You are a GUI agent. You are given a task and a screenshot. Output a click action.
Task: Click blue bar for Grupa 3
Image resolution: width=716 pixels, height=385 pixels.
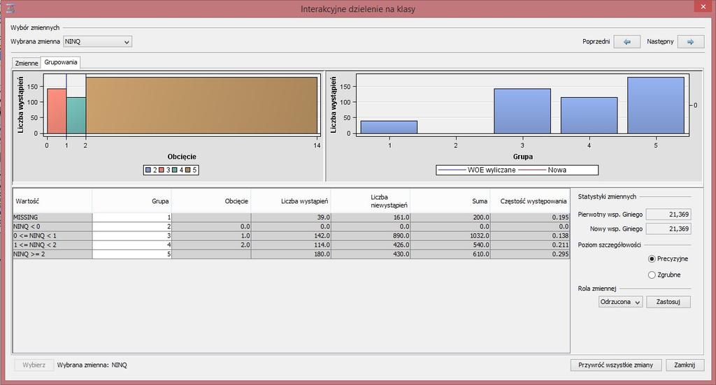pos(522,111)
